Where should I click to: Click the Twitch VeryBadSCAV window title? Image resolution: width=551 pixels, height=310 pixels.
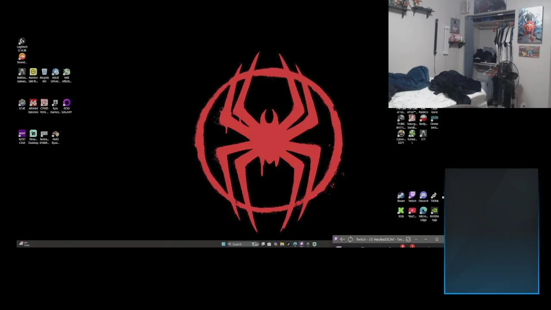point(380,239)
